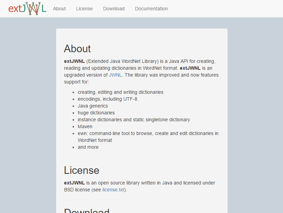The width and height of the screenshot is (283, 213).
Task: Select Download in the top navbar
Action: (114, 9)
